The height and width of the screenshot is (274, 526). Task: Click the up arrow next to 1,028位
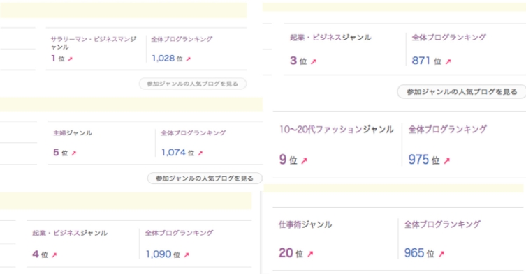pyautogui.click(x=188, y=59)
